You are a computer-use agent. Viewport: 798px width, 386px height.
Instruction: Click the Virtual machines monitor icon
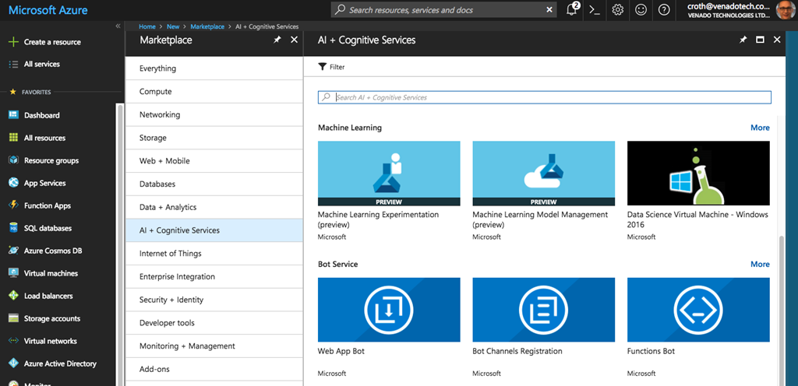point(14,273)
